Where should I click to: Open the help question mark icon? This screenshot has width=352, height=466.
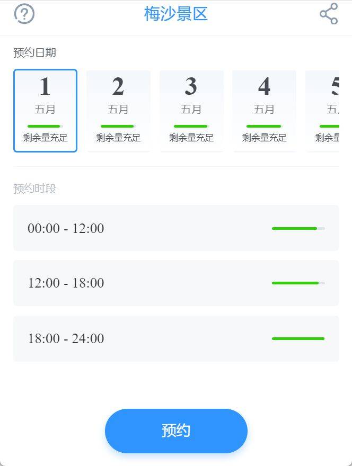[x=24, y=14]
